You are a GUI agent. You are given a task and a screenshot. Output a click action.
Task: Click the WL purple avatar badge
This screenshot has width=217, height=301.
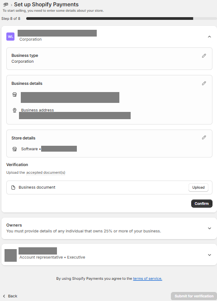[10, 37]
